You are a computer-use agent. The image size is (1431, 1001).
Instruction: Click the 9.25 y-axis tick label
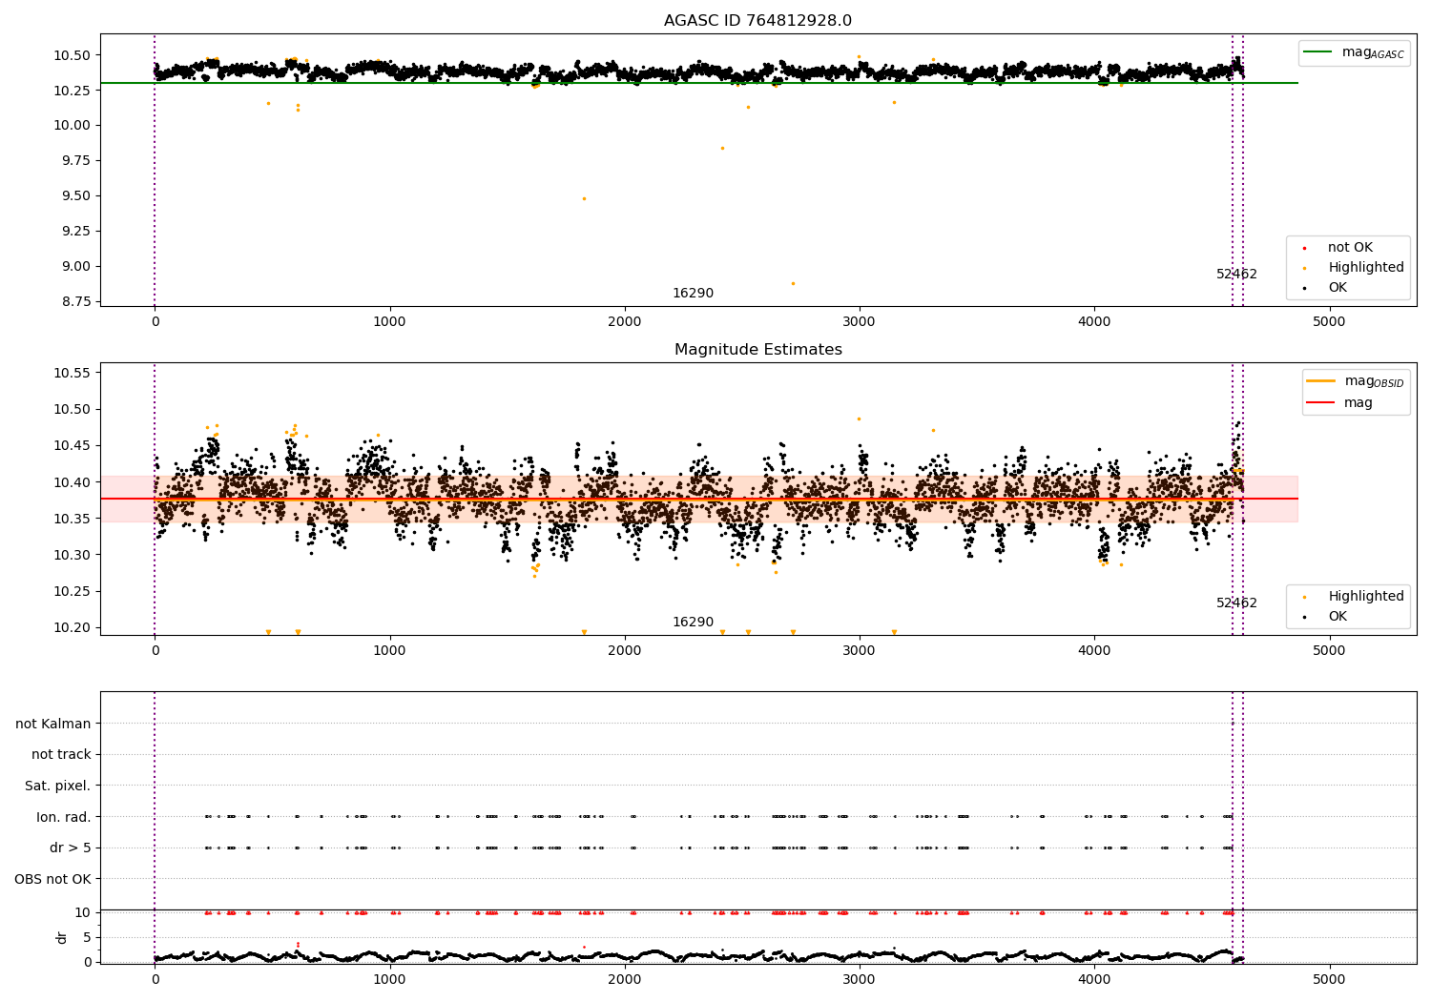point(75,231)
